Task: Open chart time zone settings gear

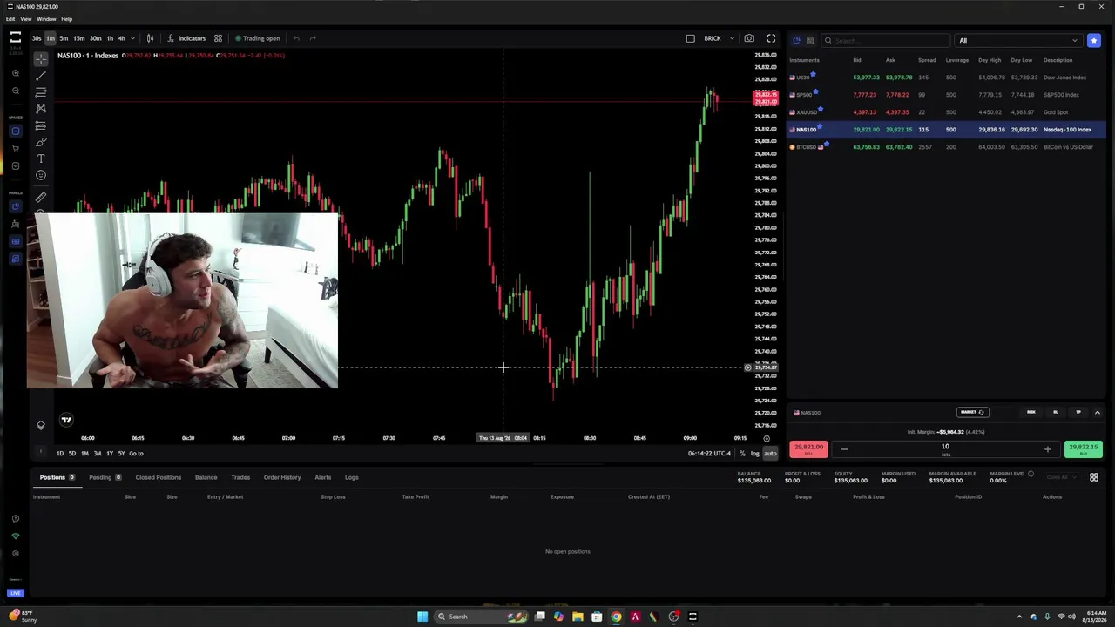Action: pyautogui.click(x=767, y=438)
